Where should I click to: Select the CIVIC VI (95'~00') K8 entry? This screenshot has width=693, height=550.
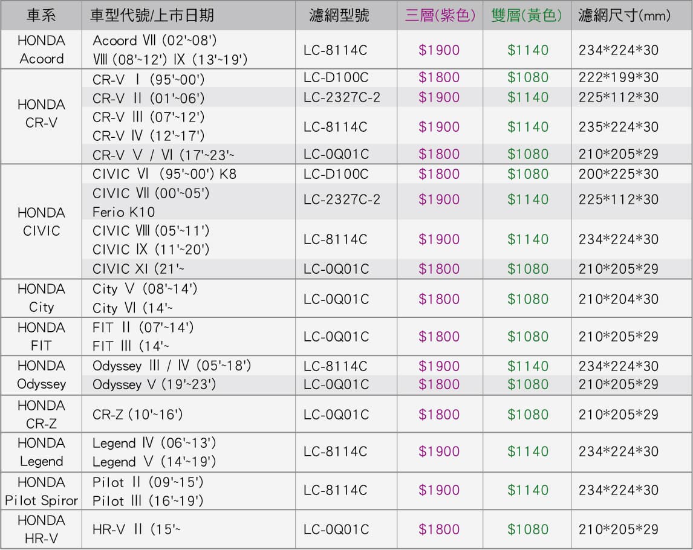point(164,174)
